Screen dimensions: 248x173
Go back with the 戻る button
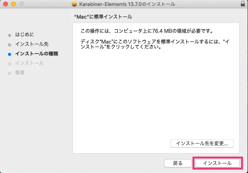coord(178,163)
